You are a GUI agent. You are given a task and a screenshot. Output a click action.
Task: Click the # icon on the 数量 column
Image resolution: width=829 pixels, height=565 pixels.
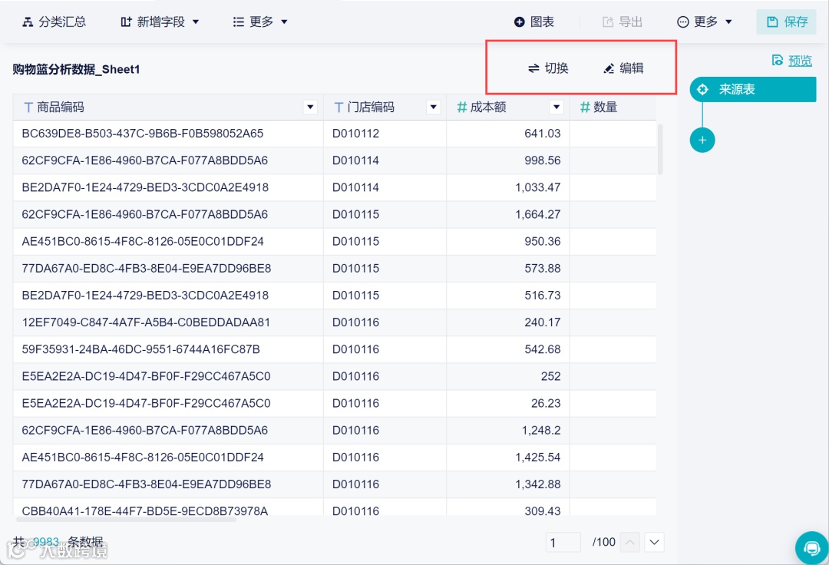pyautogui.click(x=585, y=107)
